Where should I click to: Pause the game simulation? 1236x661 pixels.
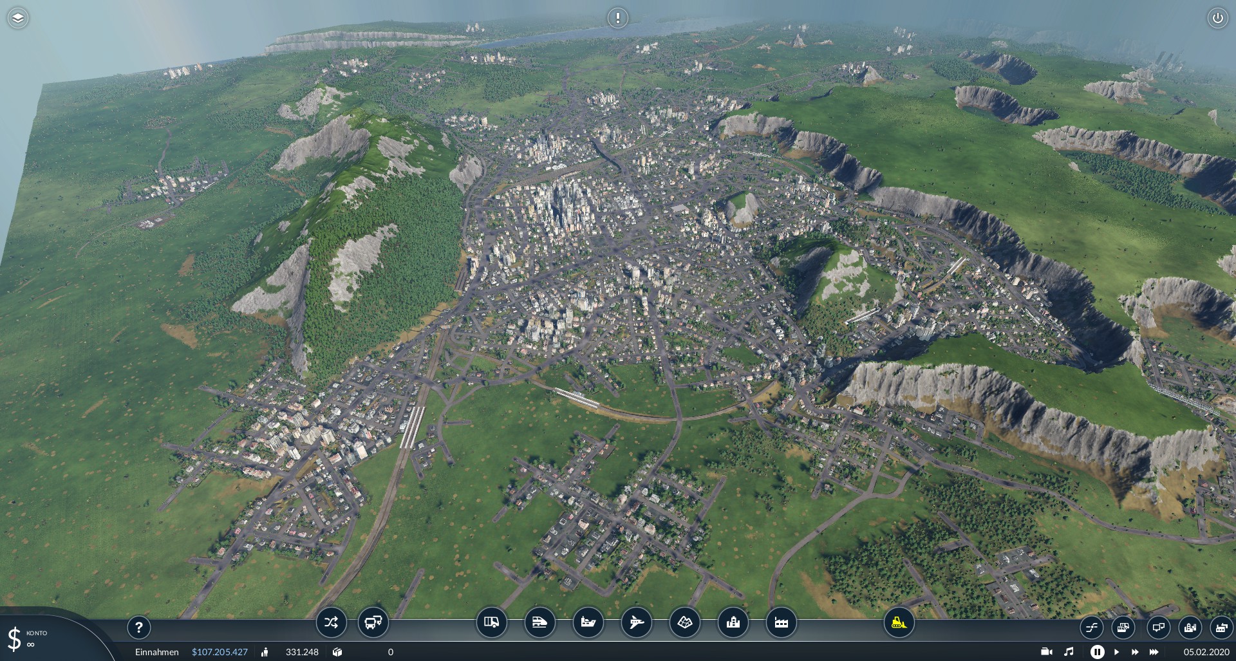click(x=1097, y=652)
